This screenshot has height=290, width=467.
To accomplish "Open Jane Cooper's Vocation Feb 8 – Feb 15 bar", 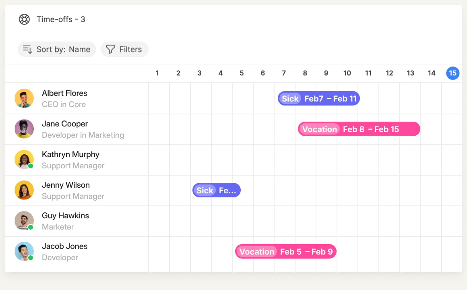I will (359, 129).
